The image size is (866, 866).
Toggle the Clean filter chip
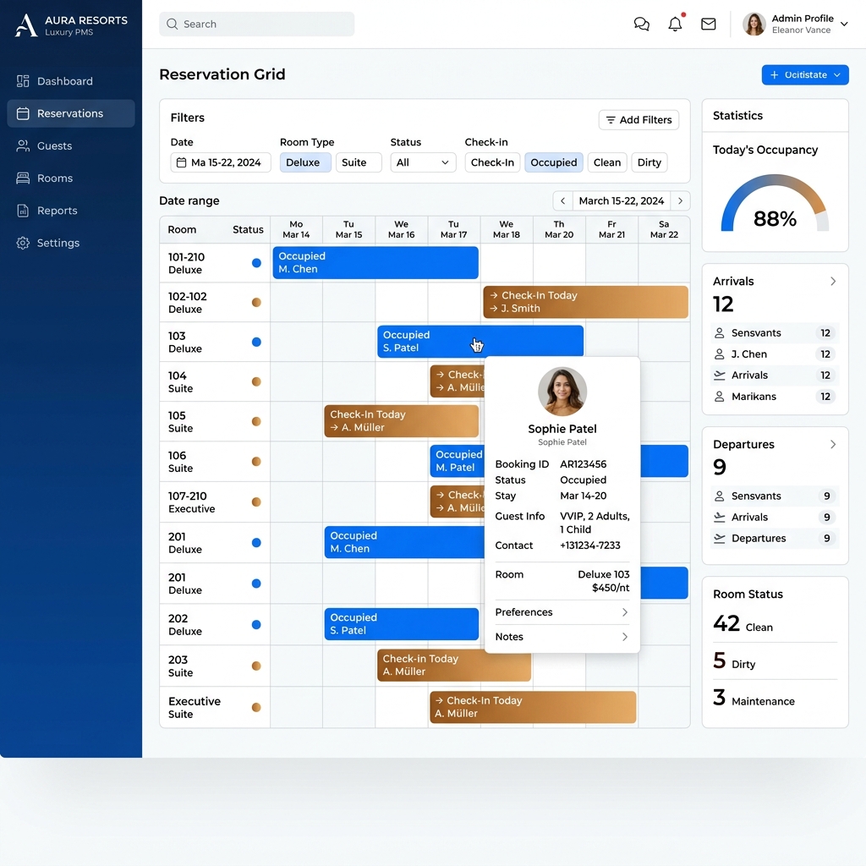tap(607, 162)
